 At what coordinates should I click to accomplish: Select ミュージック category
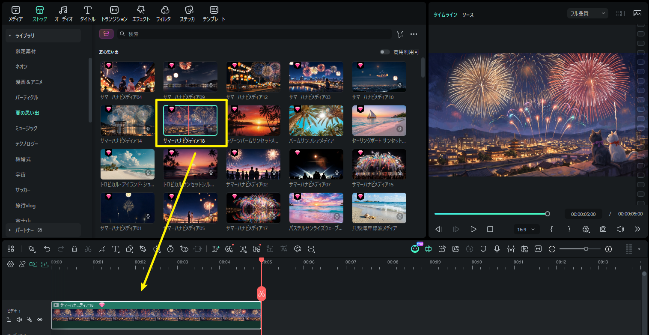point(27,129)
